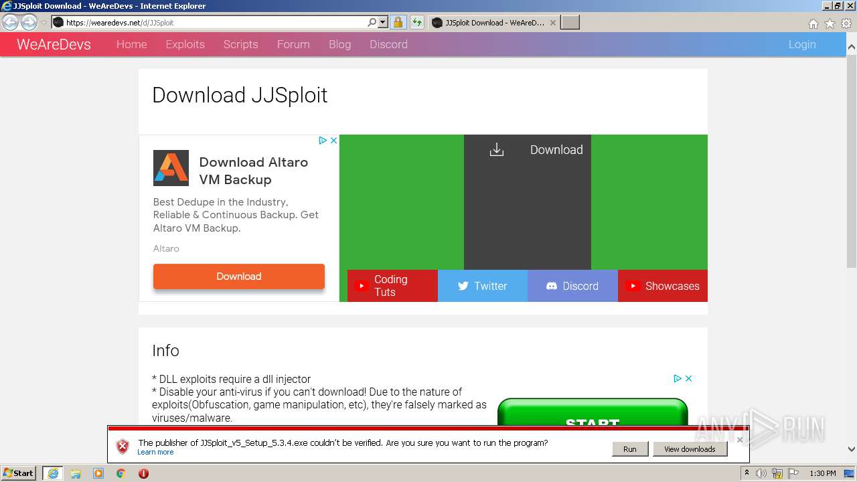The width and height of the screenshot is (857, 482).
Task: Open the recent pages dropdown arrow
Action: (44, 23)
